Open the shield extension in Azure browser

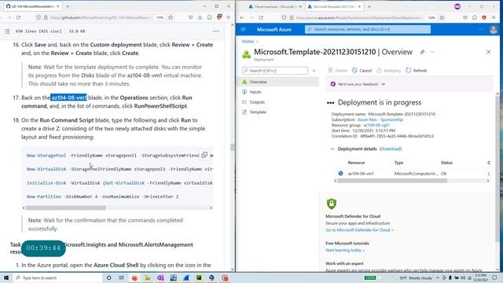pos(484,17)
